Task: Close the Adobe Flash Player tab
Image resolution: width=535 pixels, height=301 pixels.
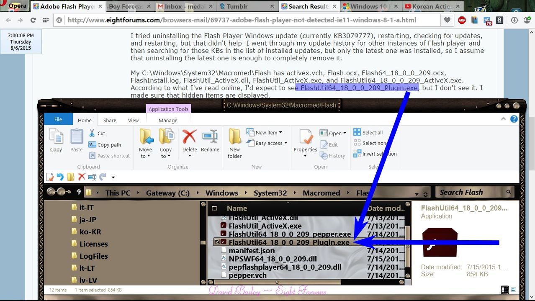Action: (100, 6)
